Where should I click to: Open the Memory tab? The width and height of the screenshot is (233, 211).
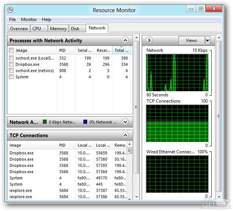tap(58, 29)
